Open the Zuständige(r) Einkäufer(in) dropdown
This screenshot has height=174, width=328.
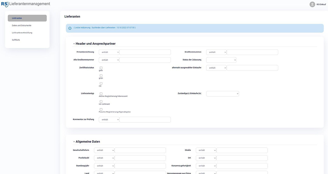pyautogui.click(x=222, y=94)
